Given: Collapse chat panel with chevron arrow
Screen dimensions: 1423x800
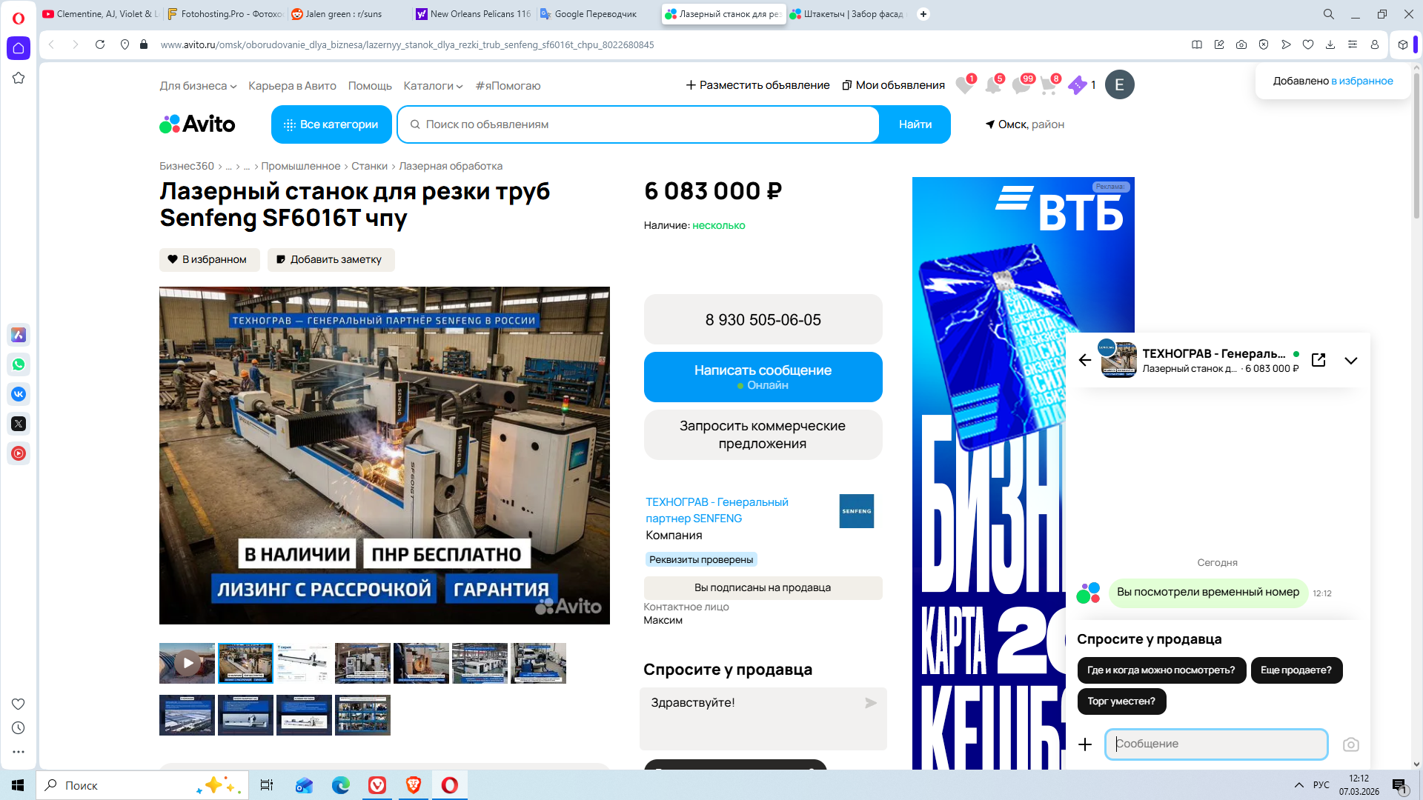Looking at the screenshot, I should click(1350, 361).
